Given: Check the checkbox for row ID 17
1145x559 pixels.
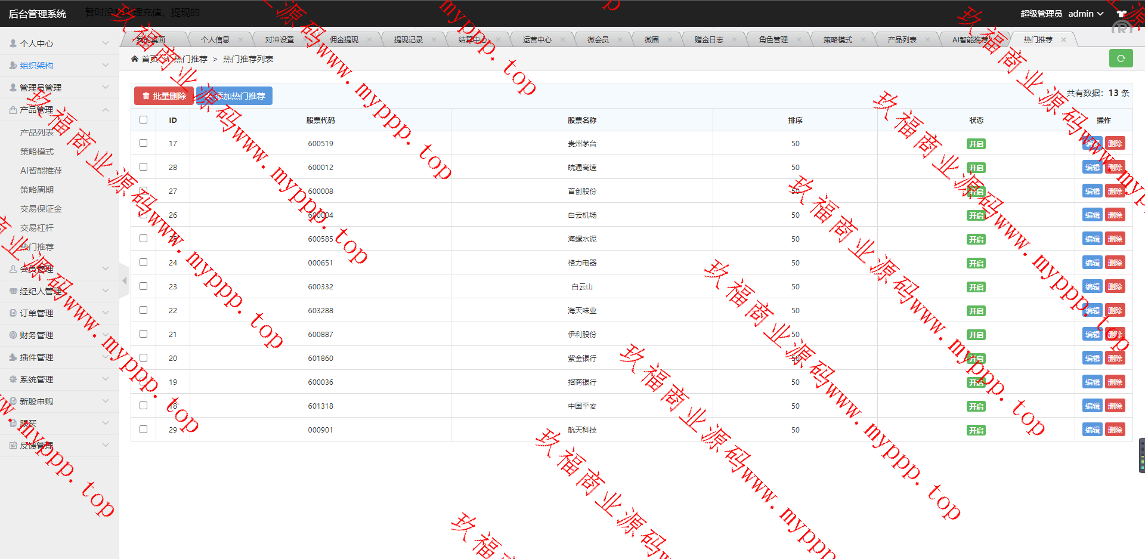Looking at the screenshot, I should click(143, 143).
